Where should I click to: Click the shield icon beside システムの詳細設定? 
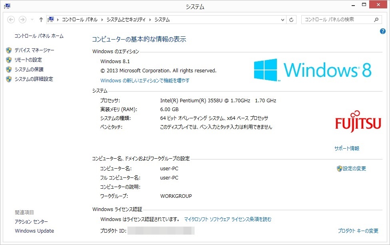[x=9, y=79]
